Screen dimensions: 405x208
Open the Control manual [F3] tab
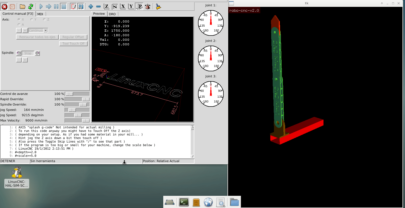click(x=18, y=14)
